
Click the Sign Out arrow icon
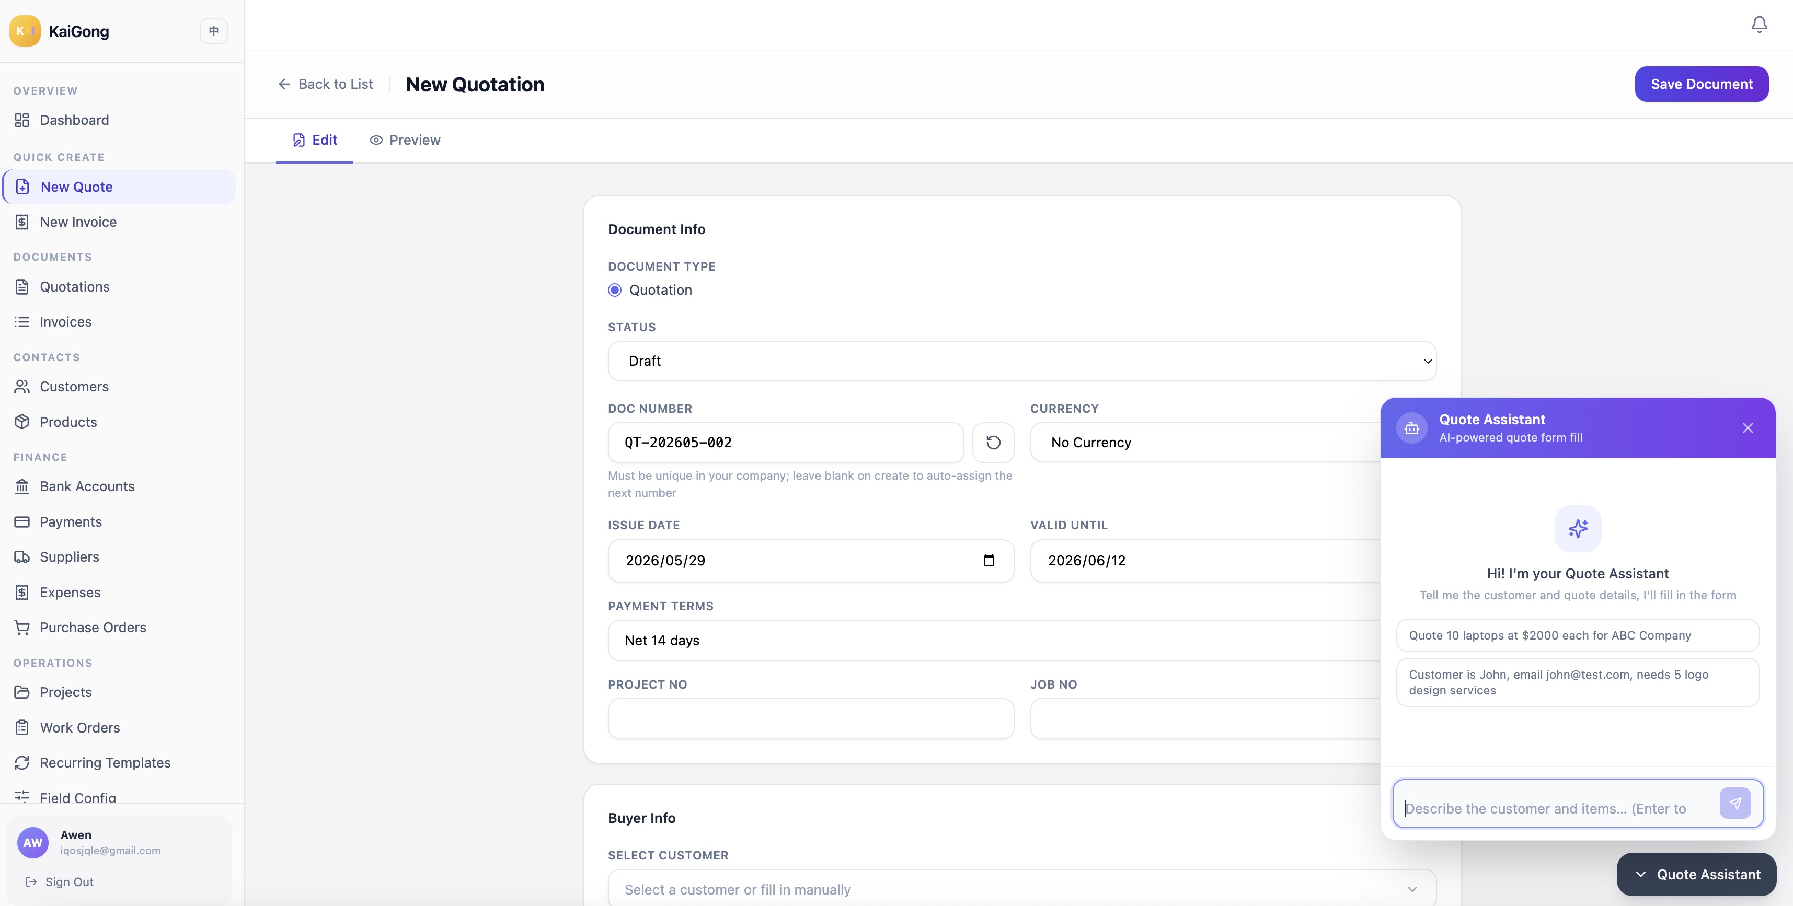pos(31,881)
